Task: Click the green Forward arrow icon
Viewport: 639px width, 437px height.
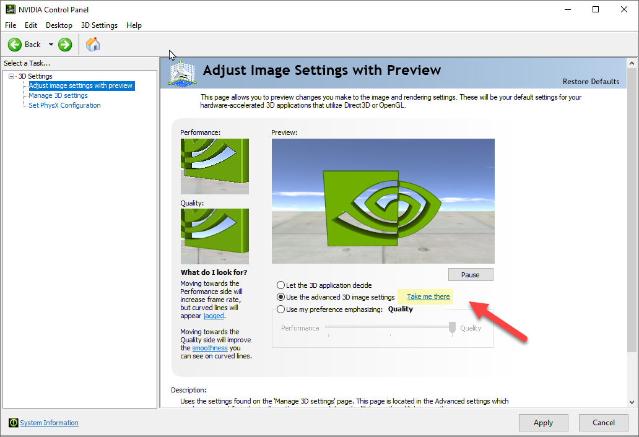Action: click(x=65, y=45)
